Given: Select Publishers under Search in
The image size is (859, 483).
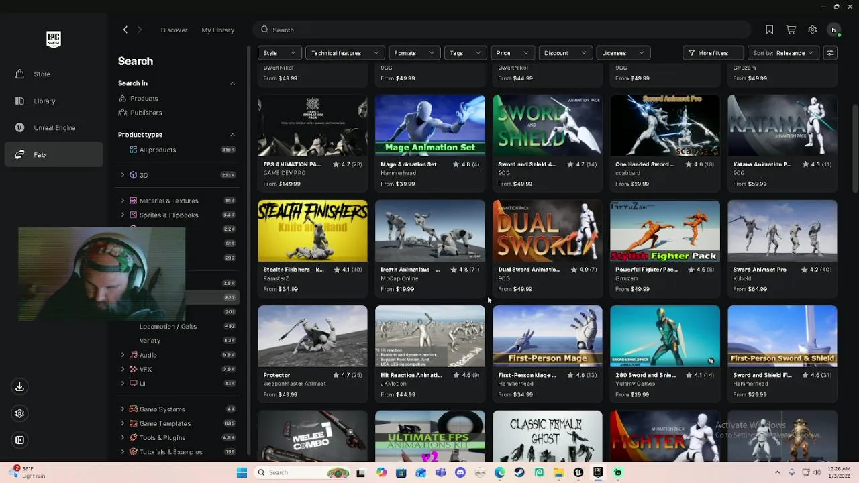Looking at the screenshot, I should coord(146,113).
